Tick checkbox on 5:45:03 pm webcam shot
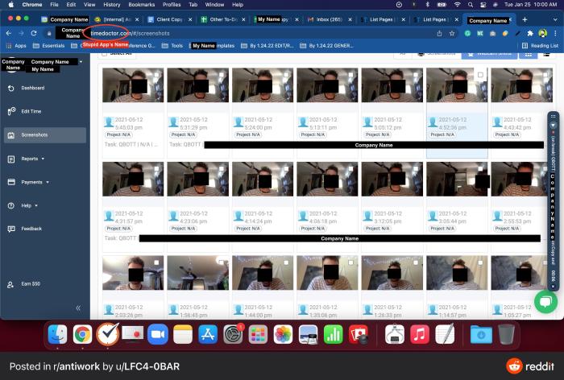Screen dimensions: 564x380 (156, 75)
